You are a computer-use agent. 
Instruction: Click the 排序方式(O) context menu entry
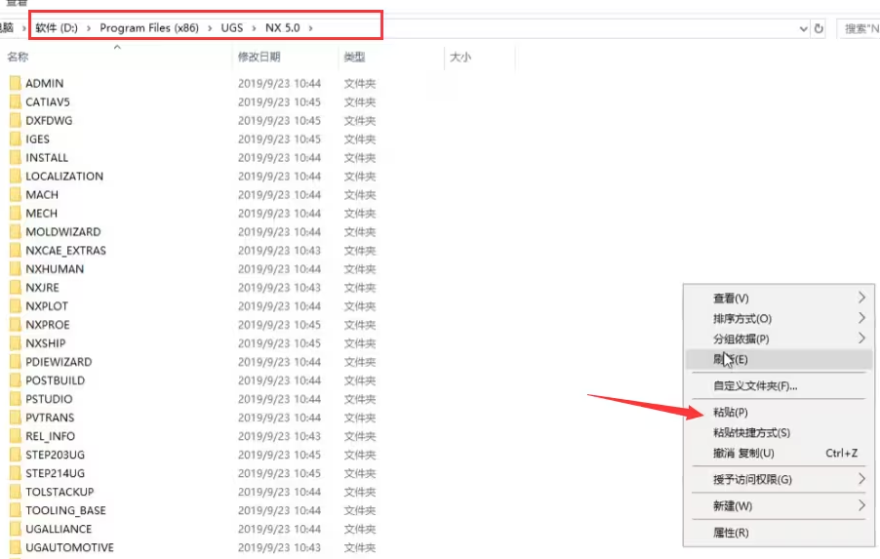(779, 318)
